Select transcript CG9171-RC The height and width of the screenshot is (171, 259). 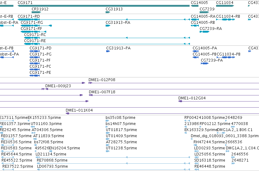[x=35, y=35]
